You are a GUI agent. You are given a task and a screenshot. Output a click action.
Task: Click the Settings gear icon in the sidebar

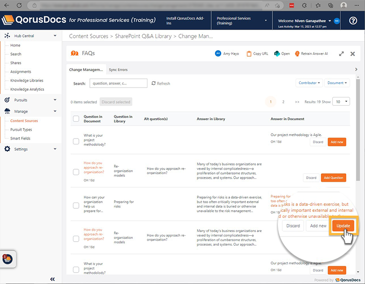pyautogui.click(x=7, y=149)
